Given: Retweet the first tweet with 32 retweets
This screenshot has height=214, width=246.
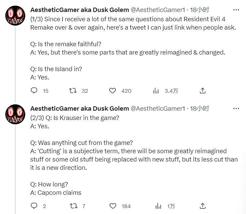Looking at the screenshot, I should pos(73,91).
